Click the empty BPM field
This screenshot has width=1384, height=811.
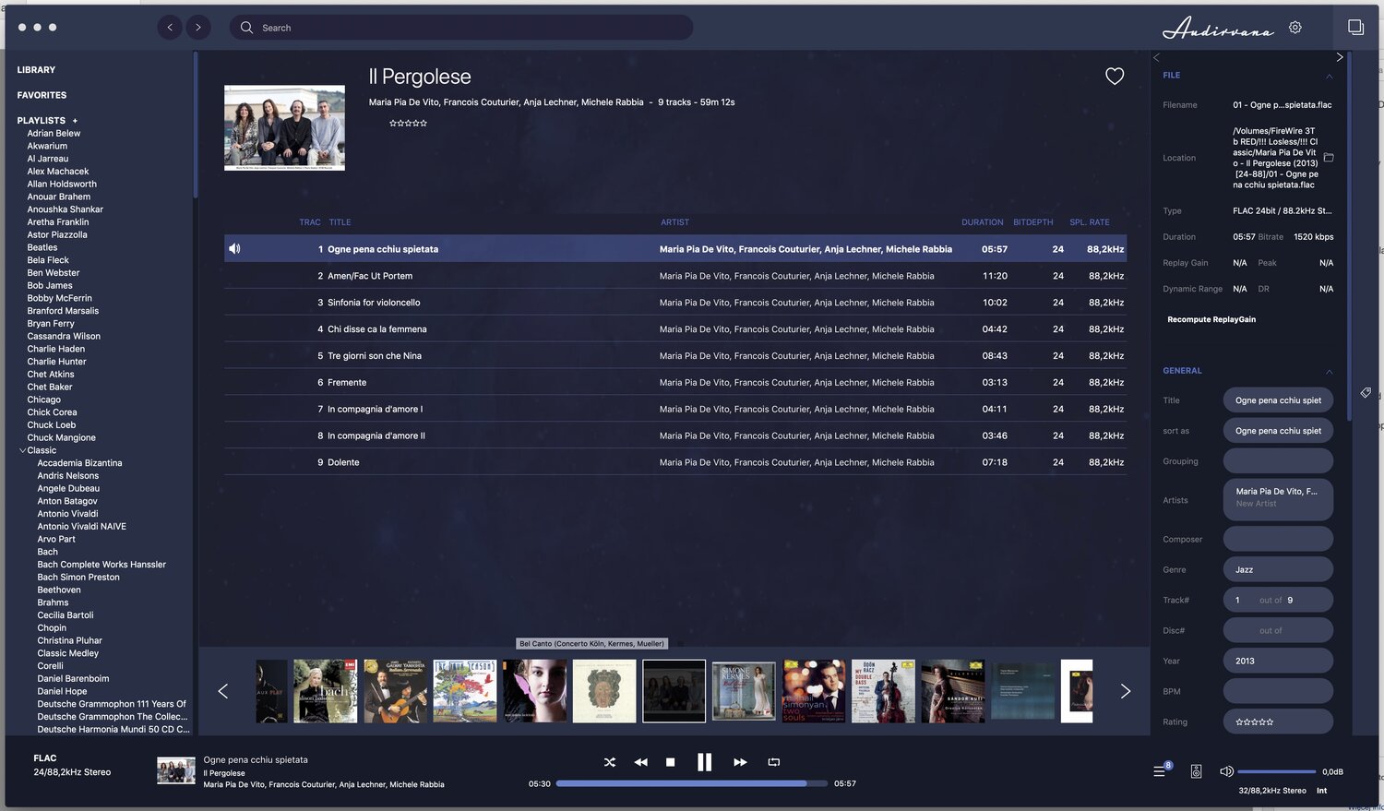coord(1278,691)
